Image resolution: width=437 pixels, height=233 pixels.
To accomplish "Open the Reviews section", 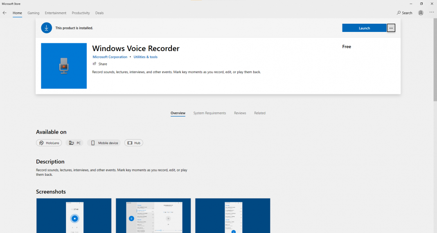I will [x=240, y=113].
